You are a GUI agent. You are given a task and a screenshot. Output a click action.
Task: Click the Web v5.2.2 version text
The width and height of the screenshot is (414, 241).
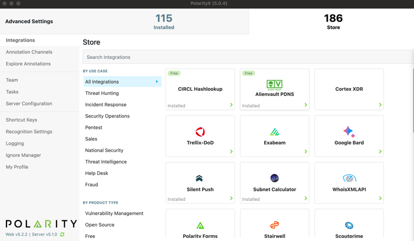(16, 235)
